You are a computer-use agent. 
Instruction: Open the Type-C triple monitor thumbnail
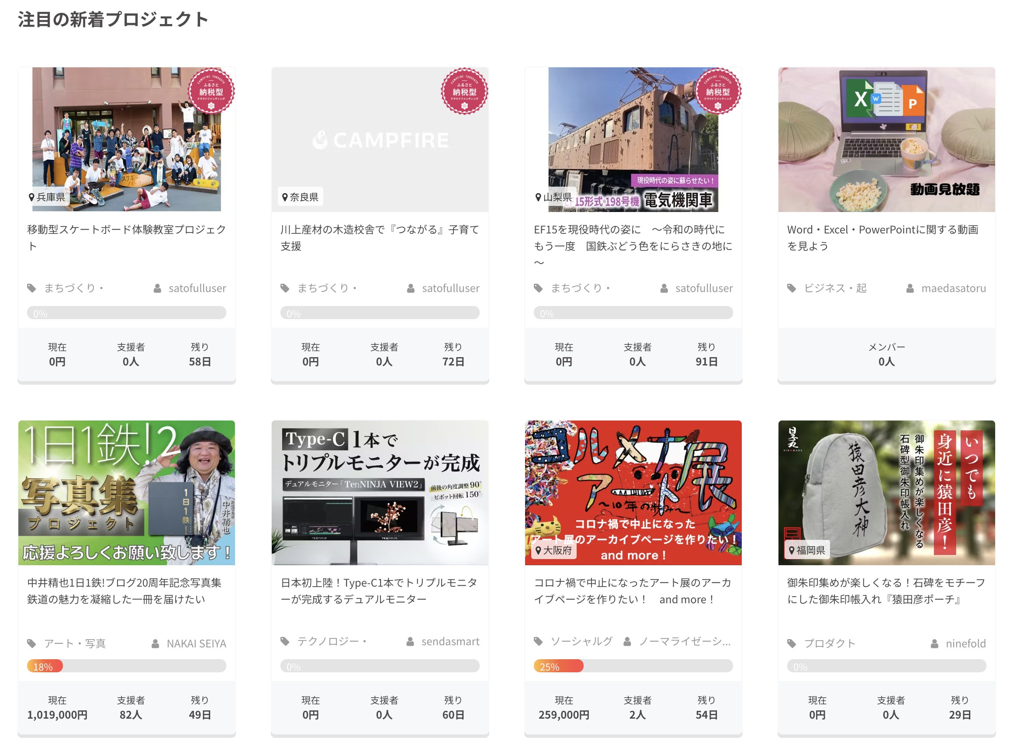pyautogui.click(x=380, y=492)
